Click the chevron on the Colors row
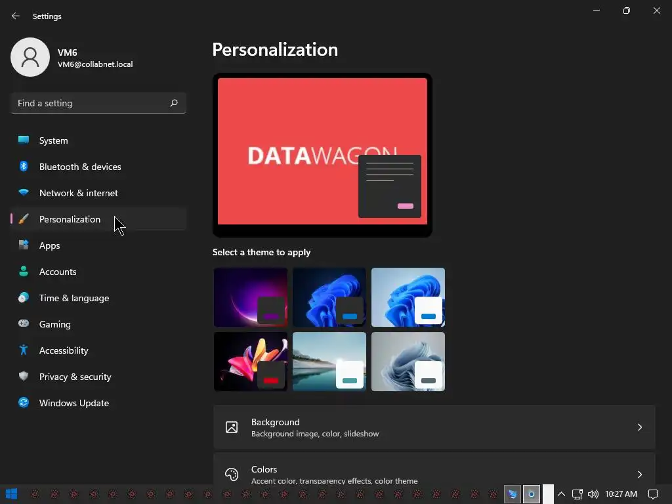The width and height of the screenshot is (672, 504). (x=639, y=474)
